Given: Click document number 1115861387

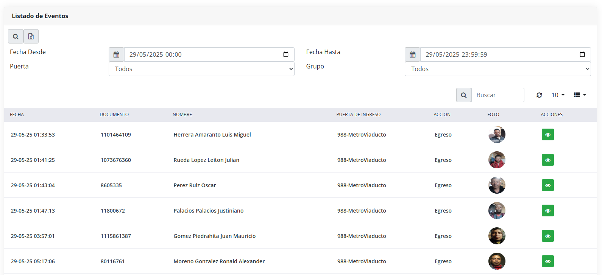Looking at the screenshot, I should pos(116,236).
